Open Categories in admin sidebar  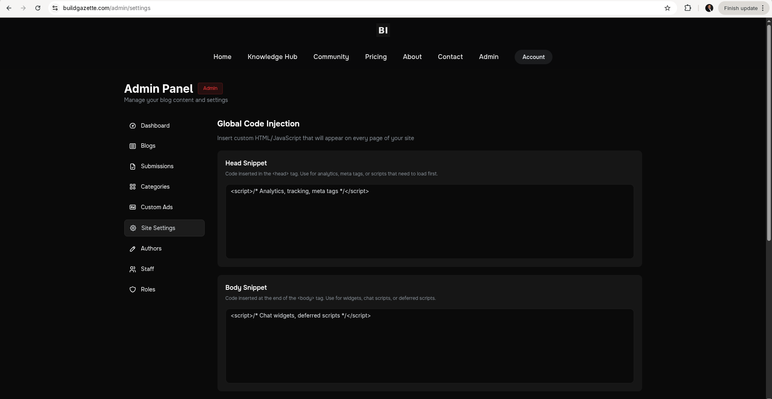tap(164, 187)
